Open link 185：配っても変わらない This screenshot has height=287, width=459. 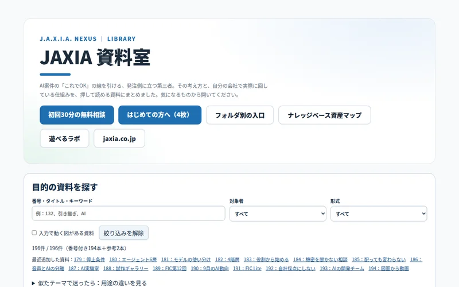(x=379, y=259)
